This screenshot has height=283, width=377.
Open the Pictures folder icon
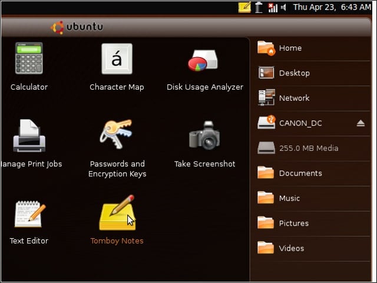click(266, 222)
